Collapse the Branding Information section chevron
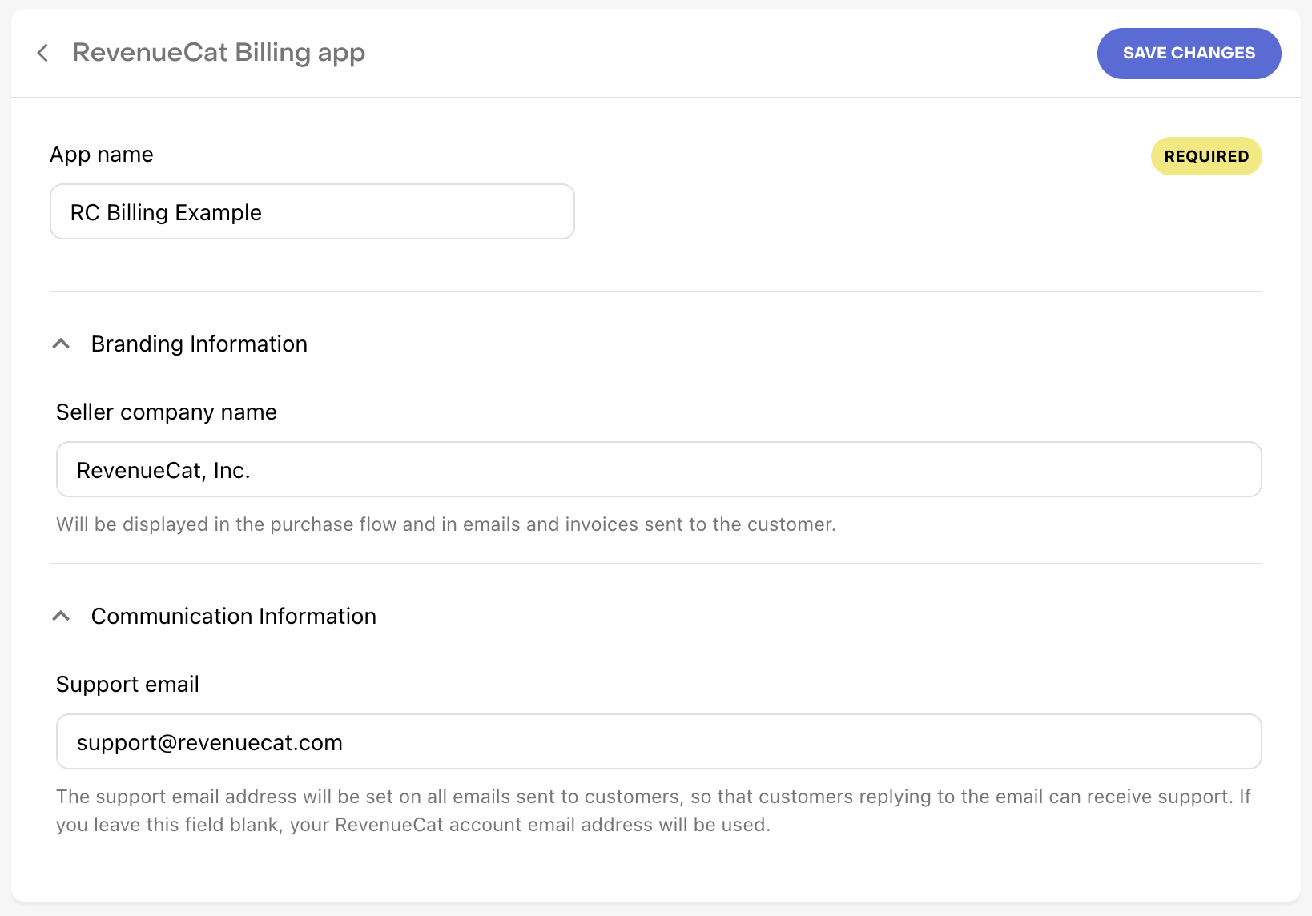1312x916 pixels. tap(61, 343)
